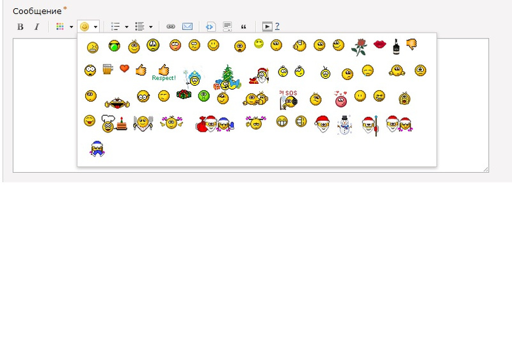
Task: Insert the green-faced sunglasses emoticon in top row
Action: tap(115, 46)
